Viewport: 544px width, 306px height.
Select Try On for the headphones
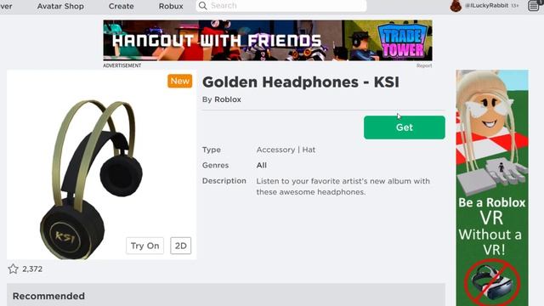(x=144, y=246)
